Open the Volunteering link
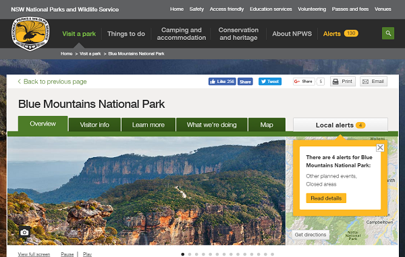 (x=312, y=9)
